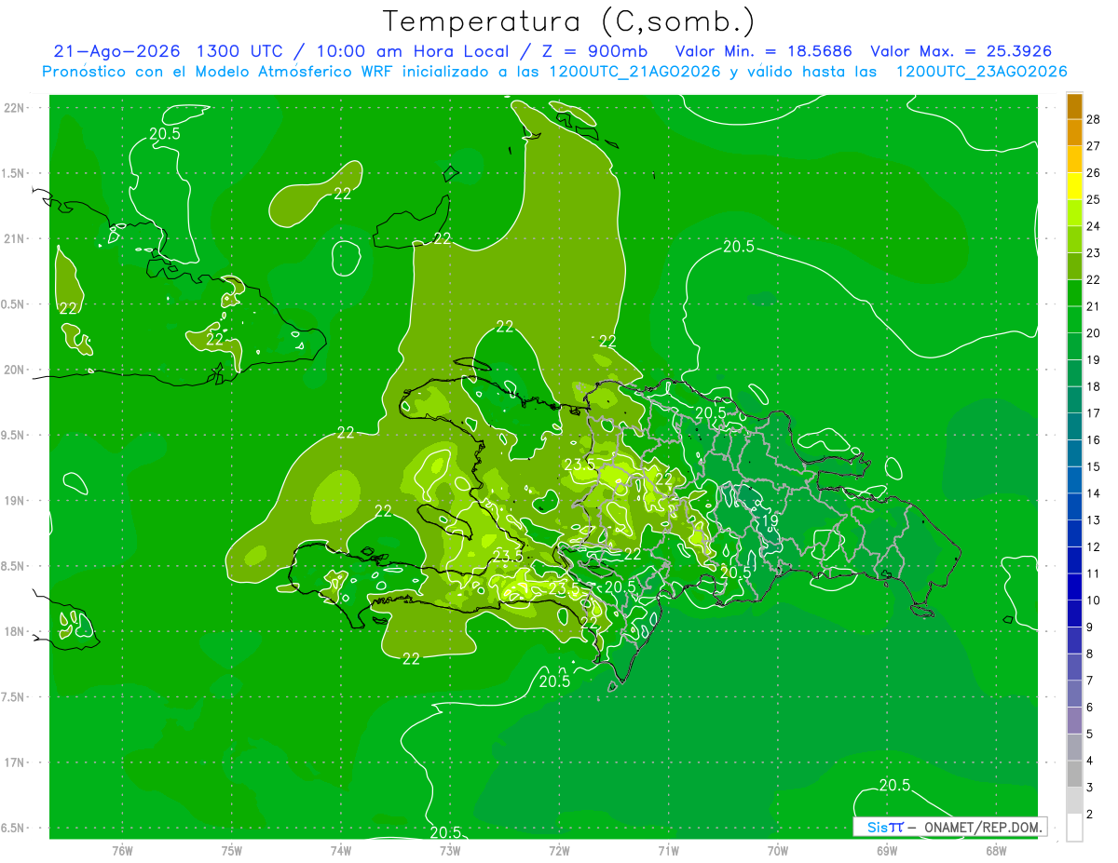Click the 'ONAMET/REP.DOM.' credit label
Image resolution: width=1118 pixels, height=863 pixels.
coord(985,827)
